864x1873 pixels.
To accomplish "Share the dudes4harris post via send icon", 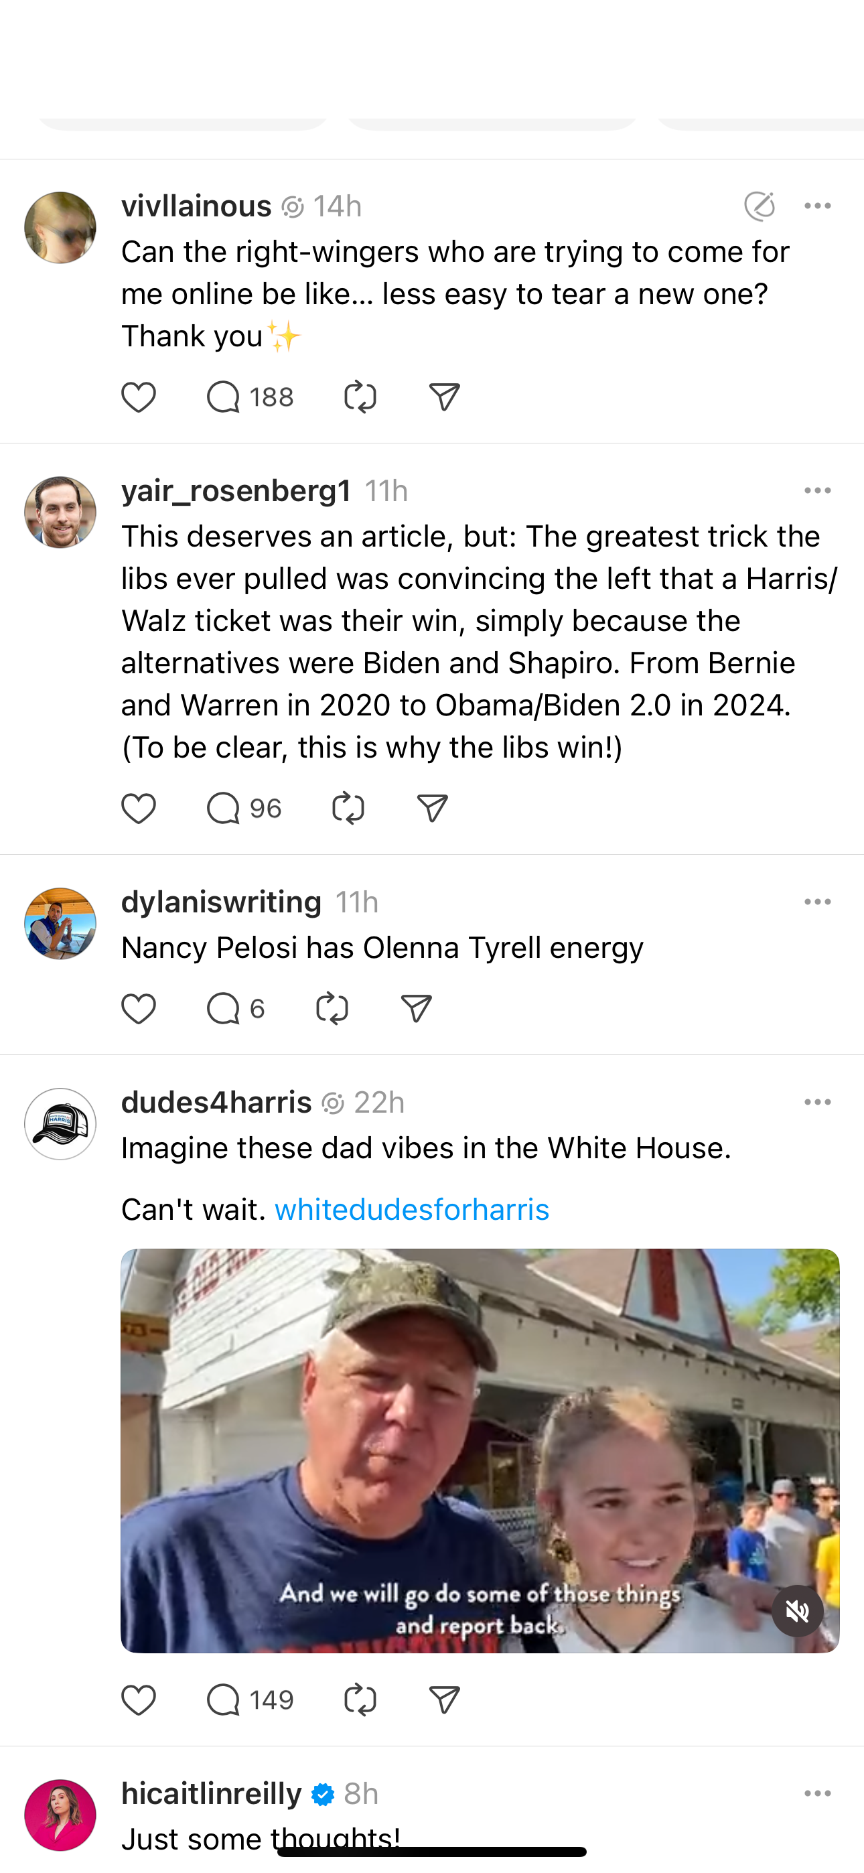I will click(x=444, y=1700).
